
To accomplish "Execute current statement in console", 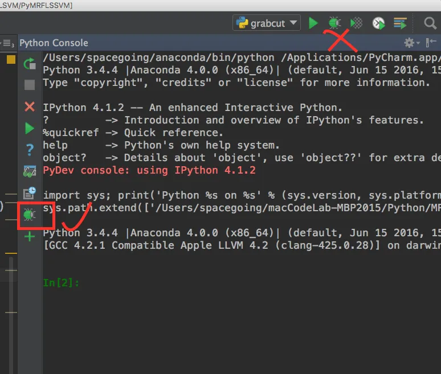I will pyautogui.click(x=30, y=129).
